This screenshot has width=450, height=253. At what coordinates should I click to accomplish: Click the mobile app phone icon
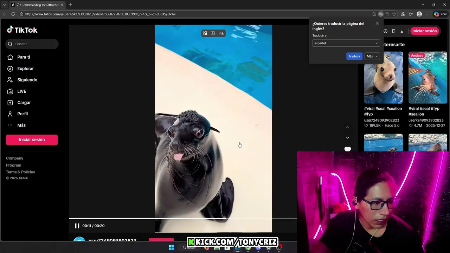[393, 31]
